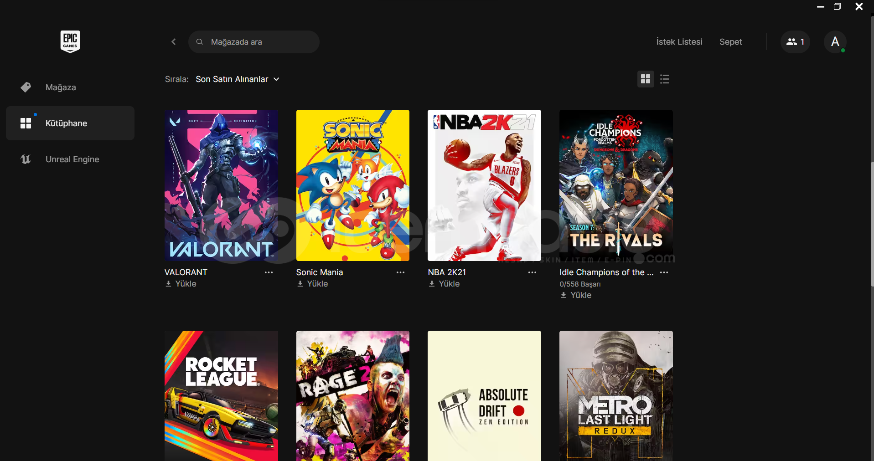Open the account profile avatar A

[x=835, y=42]
